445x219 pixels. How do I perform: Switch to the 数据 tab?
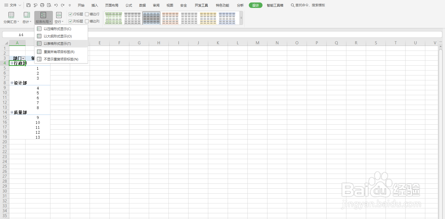click(142, 5)
